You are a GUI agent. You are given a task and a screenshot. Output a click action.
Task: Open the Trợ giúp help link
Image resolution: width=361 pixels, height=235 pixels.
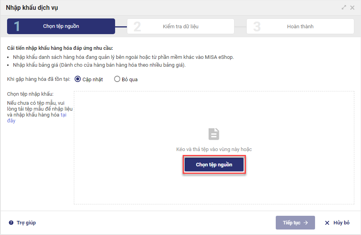click(x=26, y=223)
